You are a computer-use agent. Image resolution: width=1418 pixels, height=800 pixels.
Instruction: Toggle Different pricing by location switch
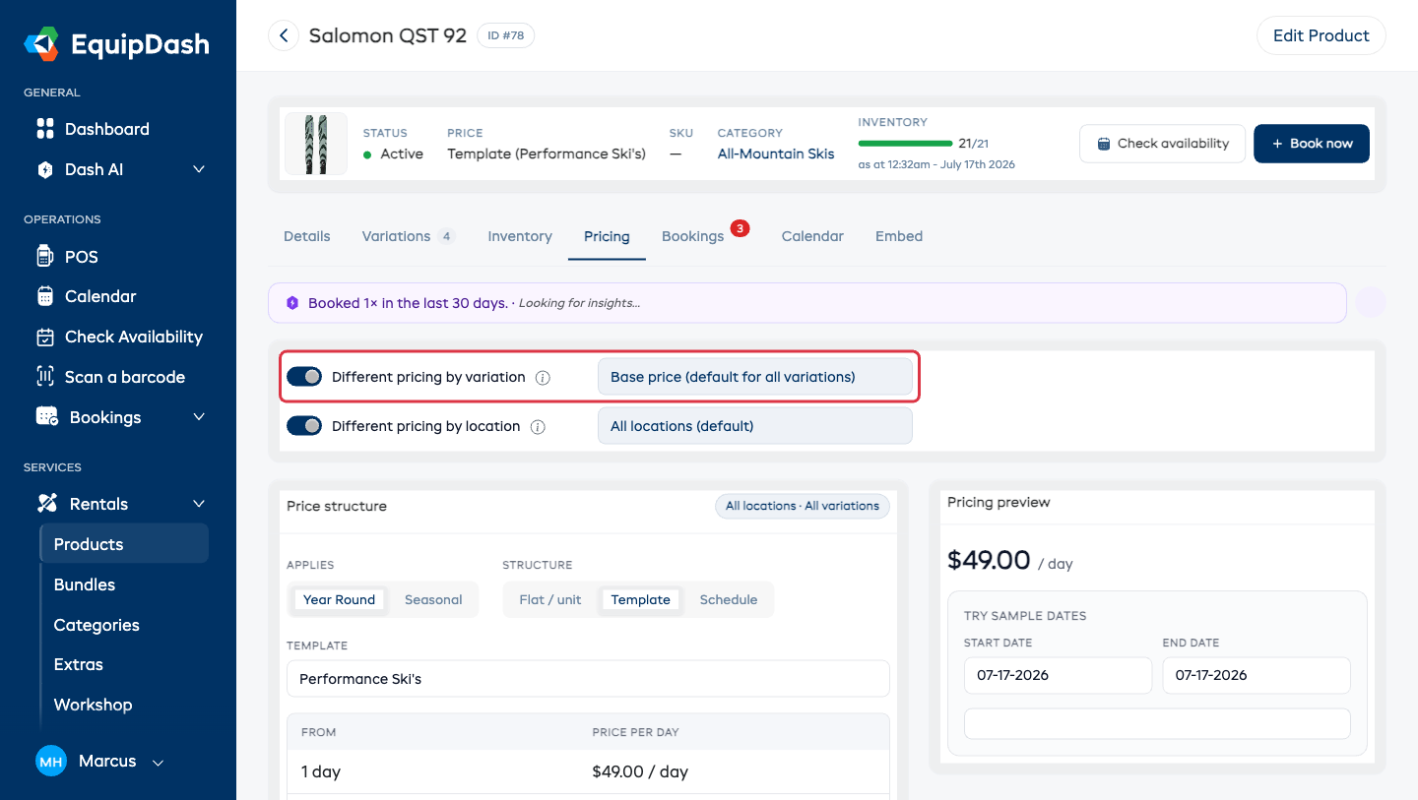click(304, 426)
